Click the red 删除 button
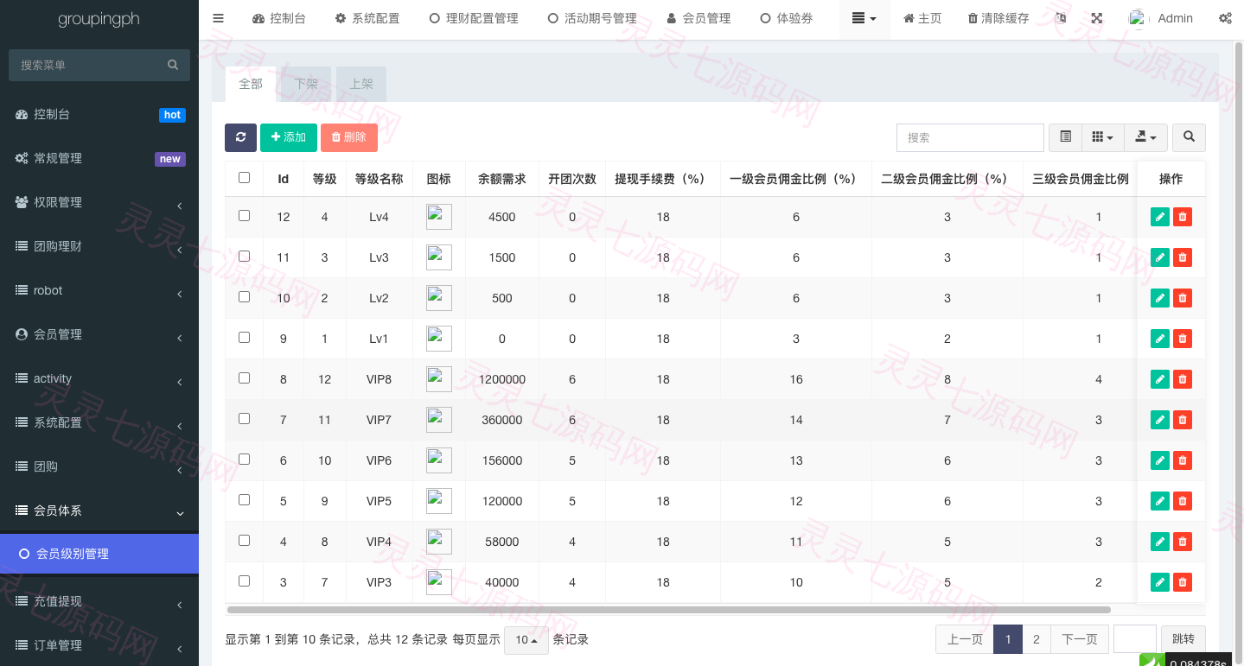The image size is (1244, 666). [349, 137]
